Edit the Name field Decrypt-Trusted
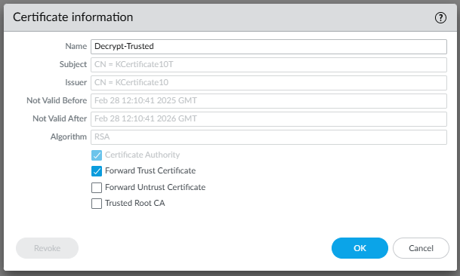Screen dimensions: 460x276 [x=269, y=47]
